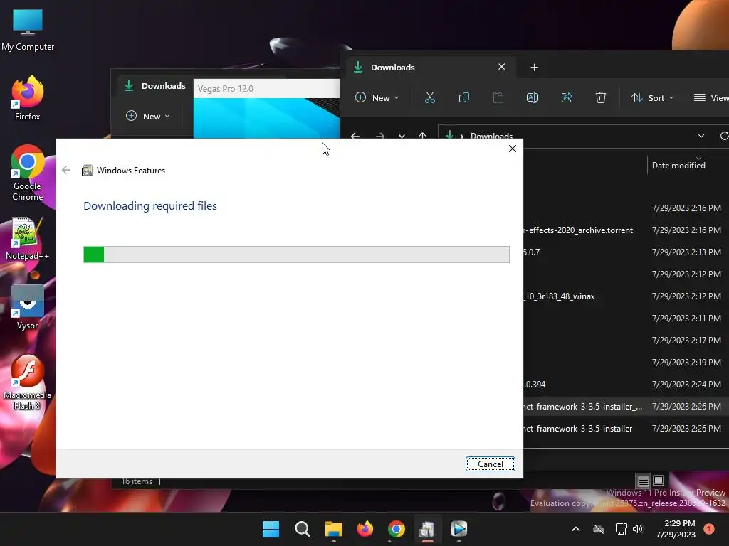Open Chrome from taskbar
The width and height of the screenshot is (729, 546).
point(396,529)
